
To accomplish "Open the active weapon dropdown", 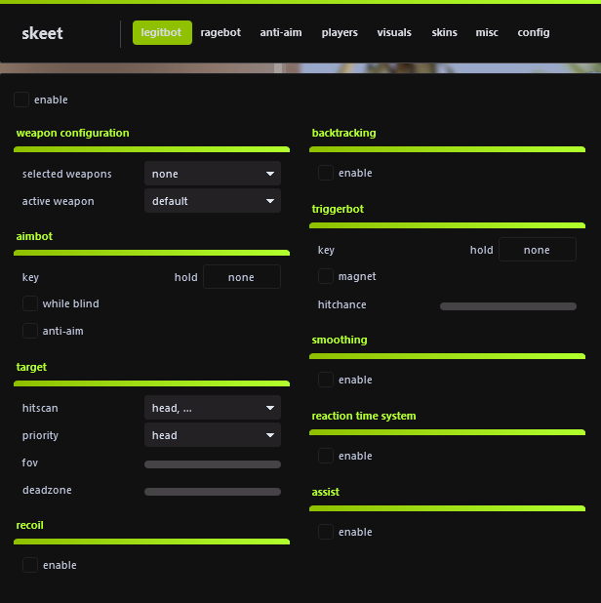I will pyautogui.click(x=213, y=201).
